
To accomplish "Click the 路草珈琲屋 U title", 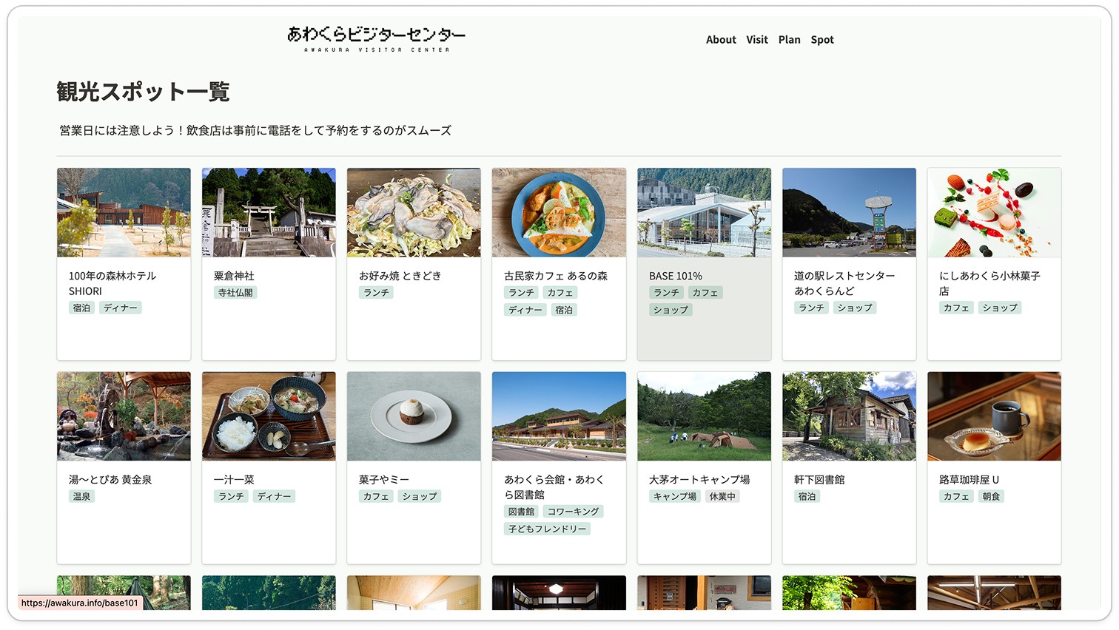I will click(x=969, y=480).
